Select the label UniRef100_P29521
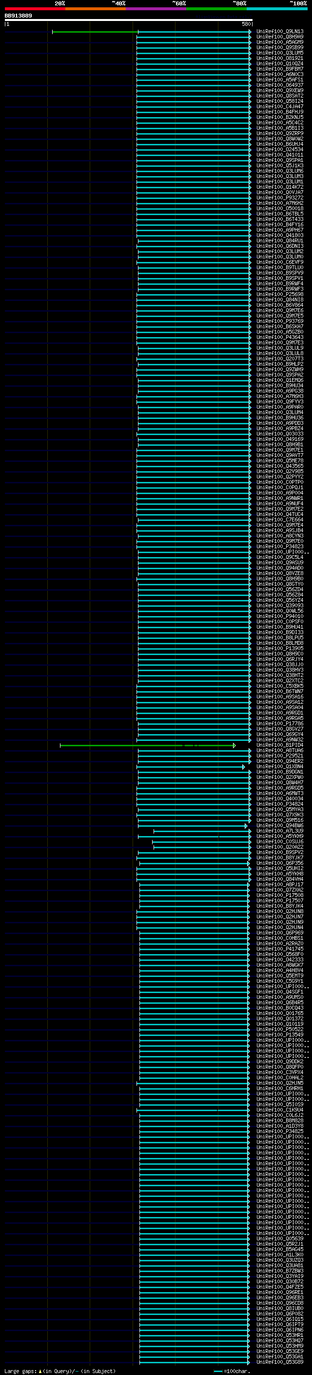312x1375 pixels. (x=279, y=756)
